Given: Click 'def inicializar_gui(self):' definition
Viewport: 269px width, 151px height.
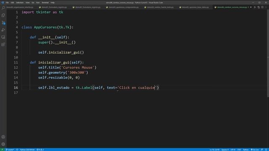Looking at the screenshot, I should [57, 62].
